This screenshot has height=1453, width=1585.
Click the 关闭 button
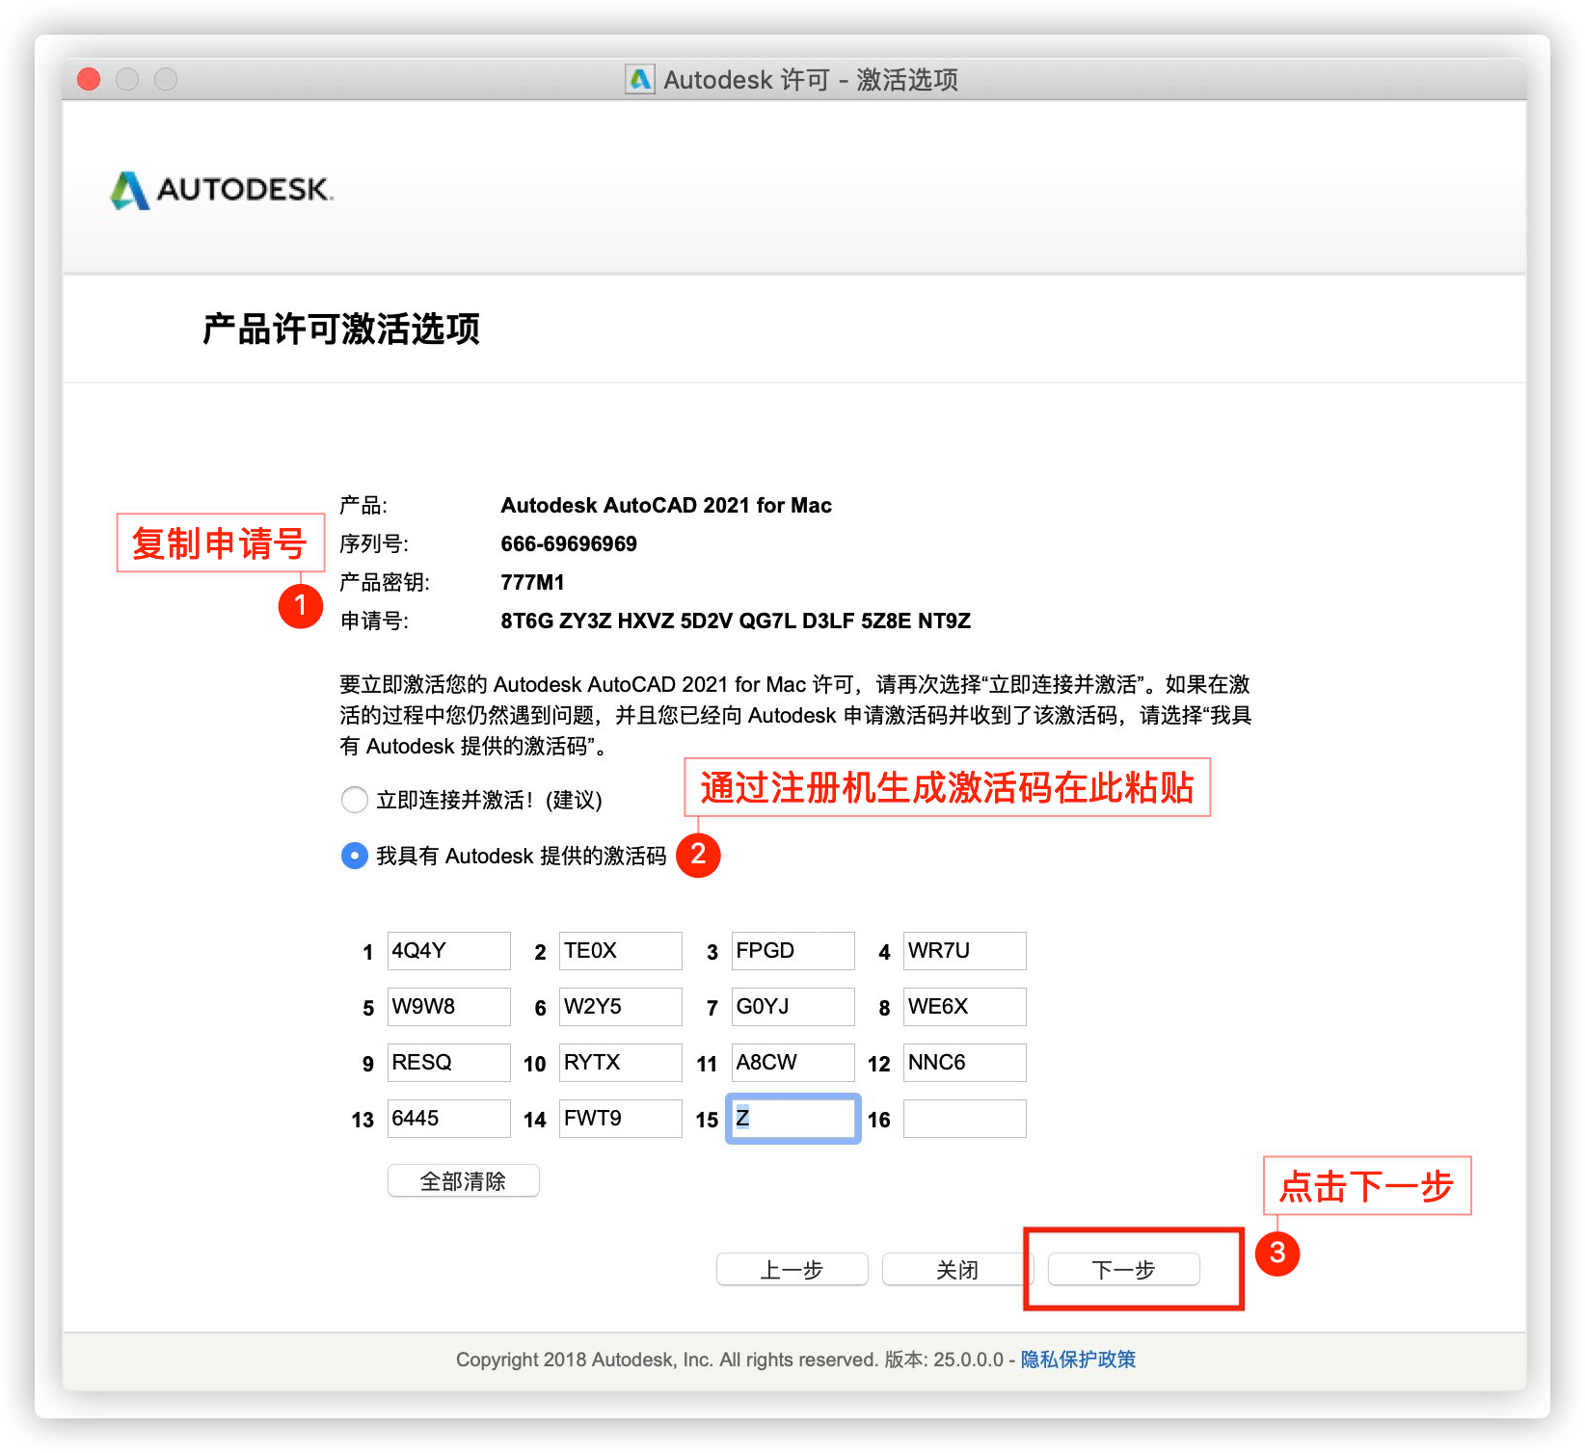pyautogui.click(x=956, y=1270)
